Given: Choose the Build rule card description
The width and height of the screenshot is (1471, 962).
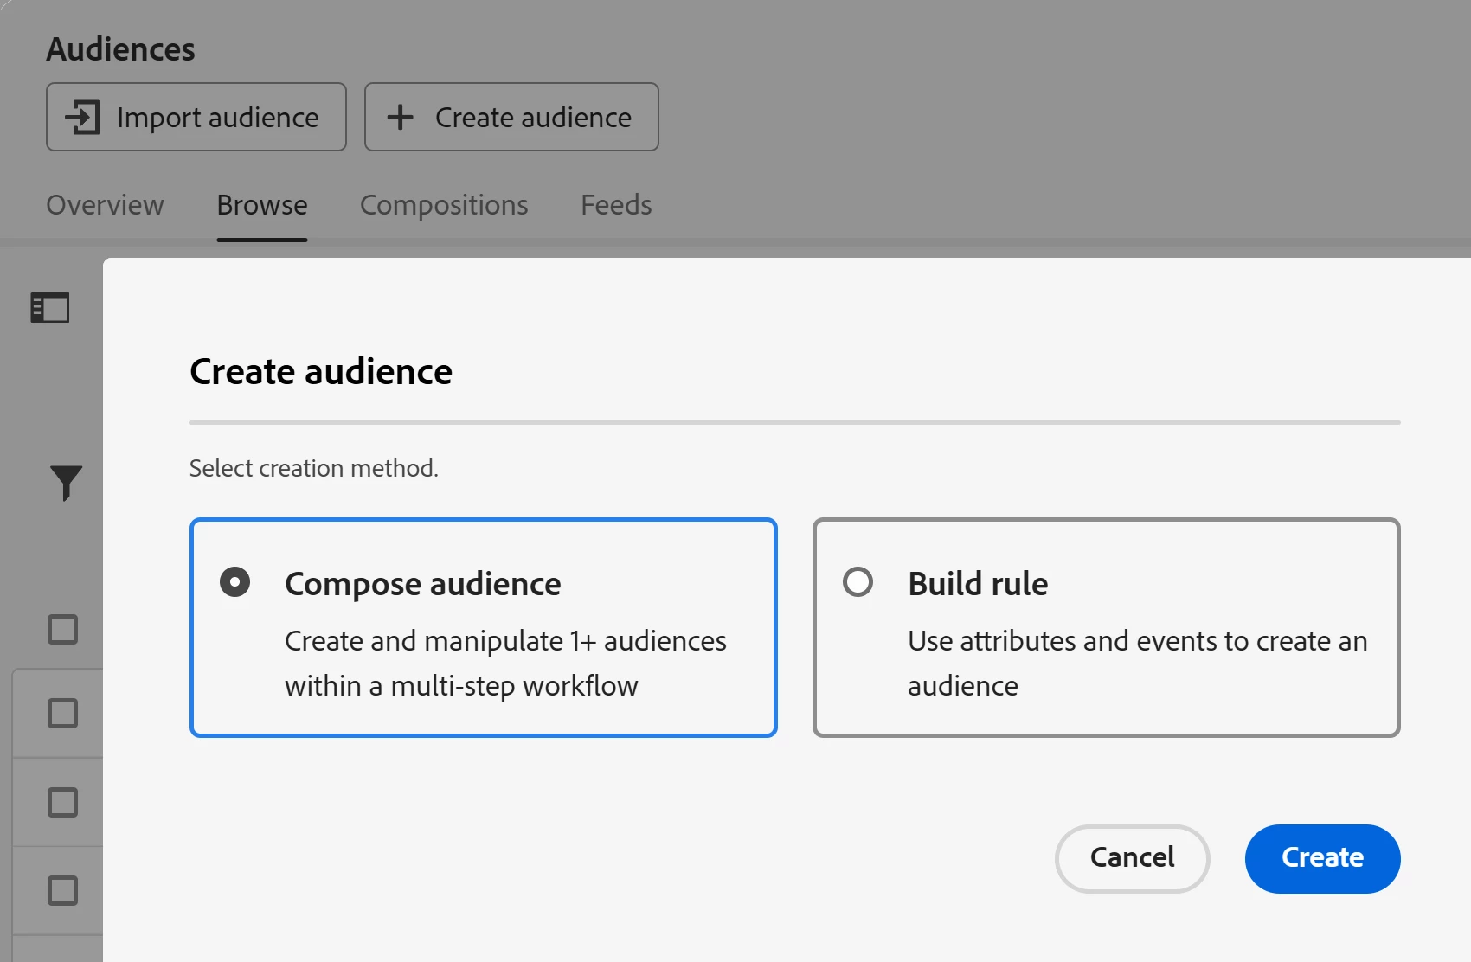Looking at the screenshot, I should [1137, 663].
